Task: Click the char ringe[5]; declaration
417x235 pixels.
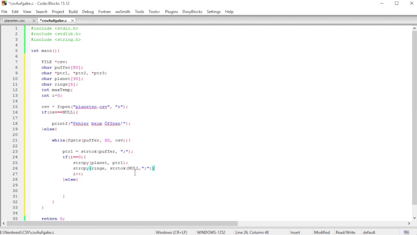Action: click(x=60, y=84)
